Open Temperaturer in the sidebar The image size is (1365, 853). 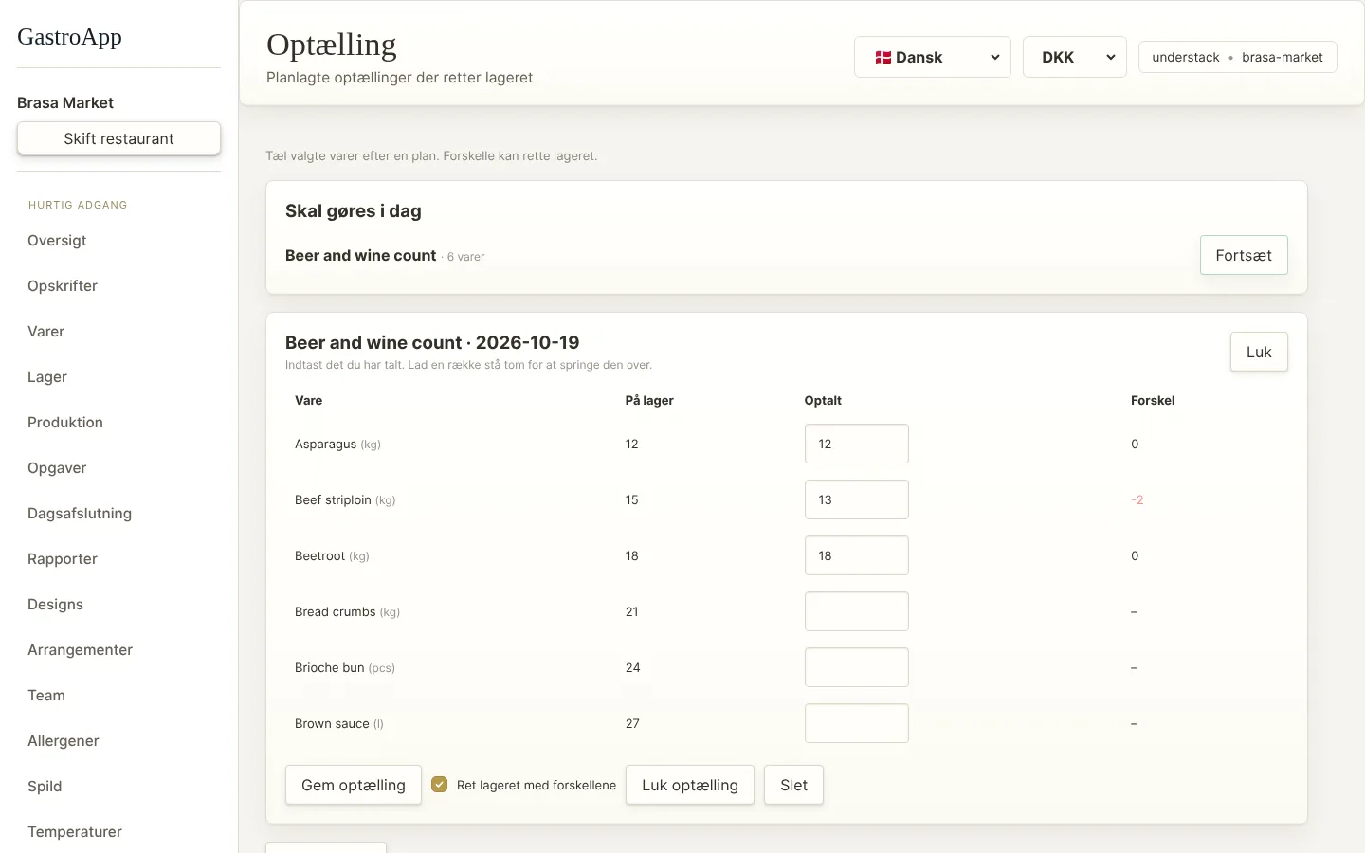pos(75,832)
